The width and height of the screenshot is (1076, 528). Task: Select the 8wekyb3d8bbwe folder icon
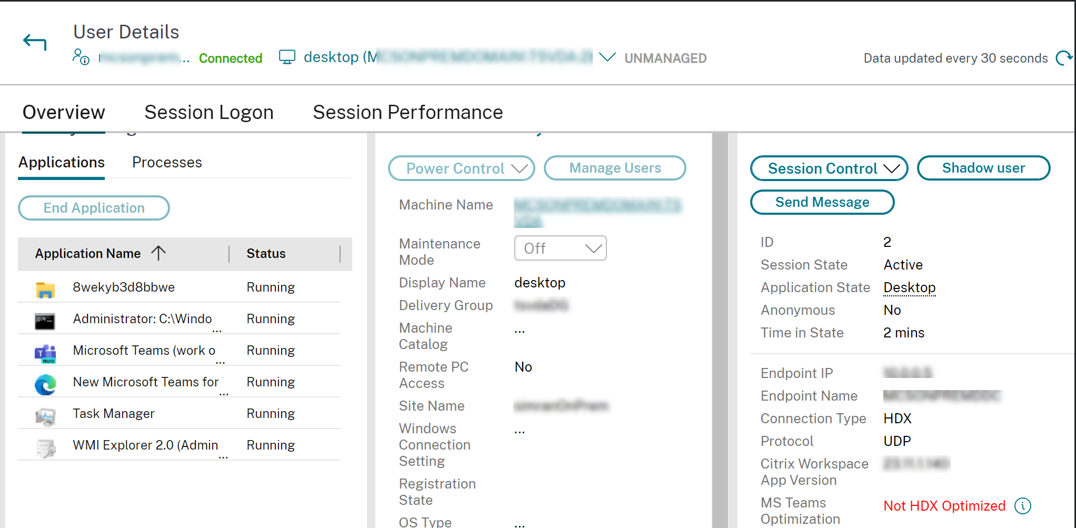45,289
